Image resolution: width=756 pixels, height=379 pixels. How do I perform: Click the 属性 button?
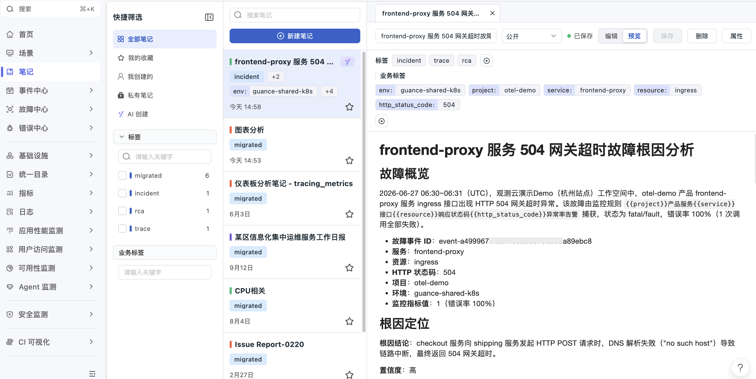click(736, 36)
